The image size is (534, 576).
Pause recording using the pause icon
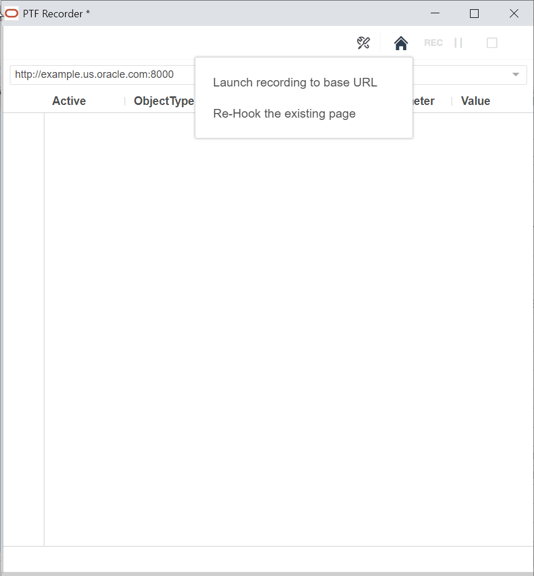coord(458,42)
